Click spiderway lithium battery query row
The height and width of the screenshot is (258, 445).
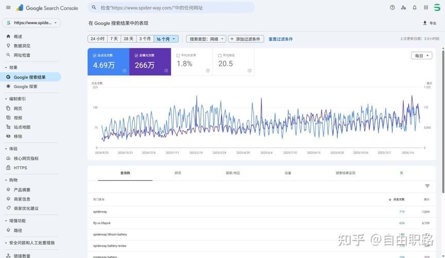(261, 234)
